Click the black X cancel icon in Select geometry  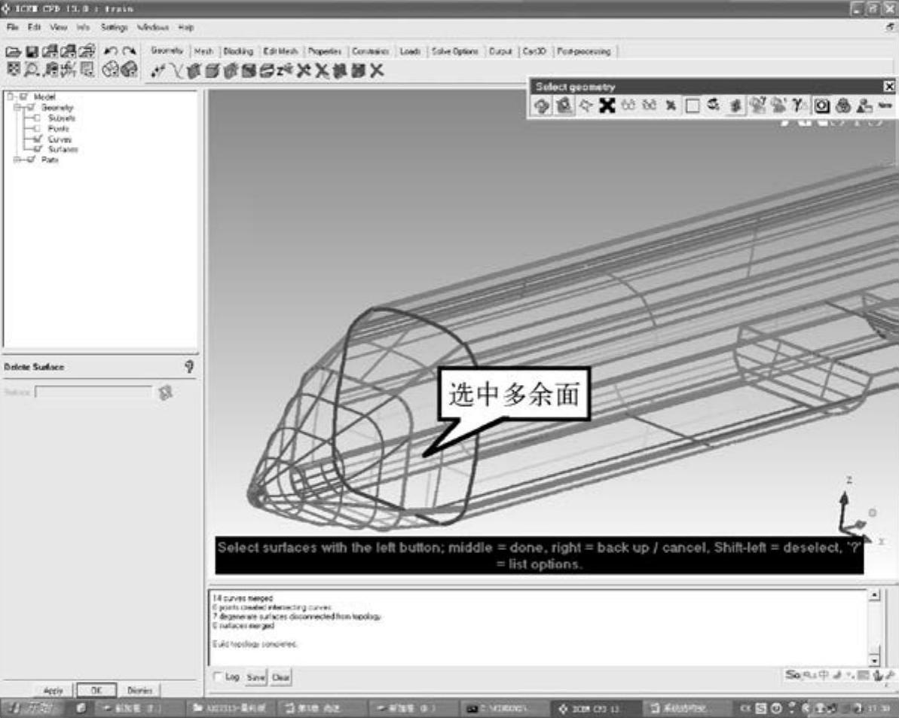click(x=607, y=106)
